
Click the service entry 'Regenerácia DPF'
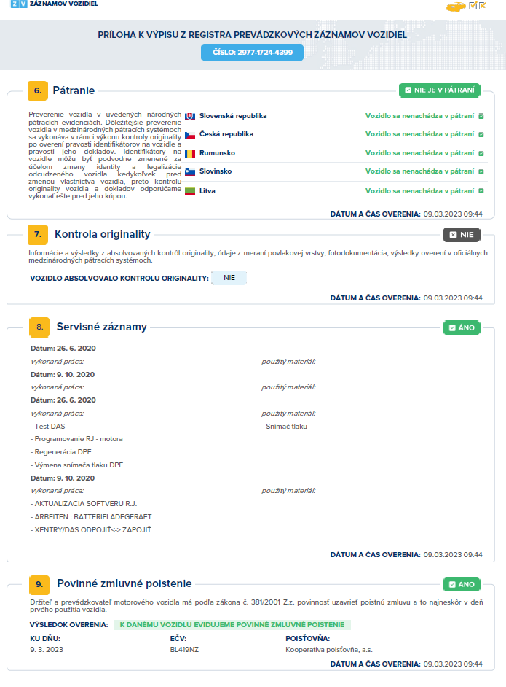click(60, 452)
